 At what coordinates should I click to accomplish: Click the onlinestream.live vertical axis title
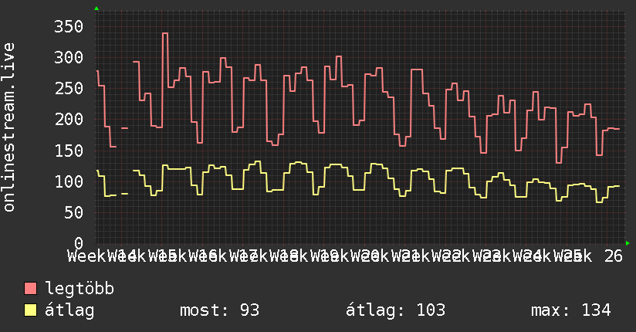tap(8, 127)
